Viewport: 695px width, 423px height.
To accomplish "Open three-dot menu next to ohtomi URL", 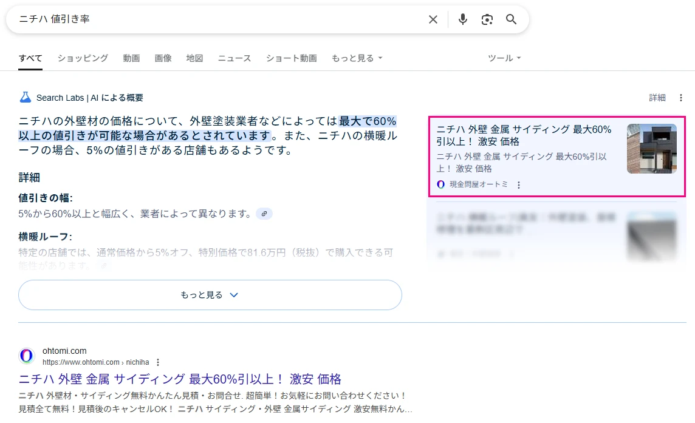I will tap(158, 362).
